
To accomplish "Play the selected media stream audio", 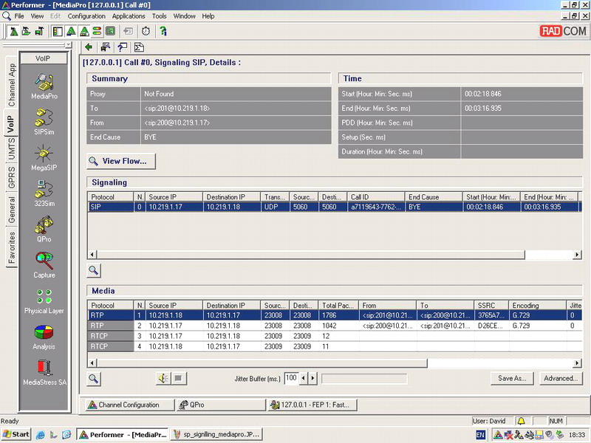I will (x=163, y=378).
